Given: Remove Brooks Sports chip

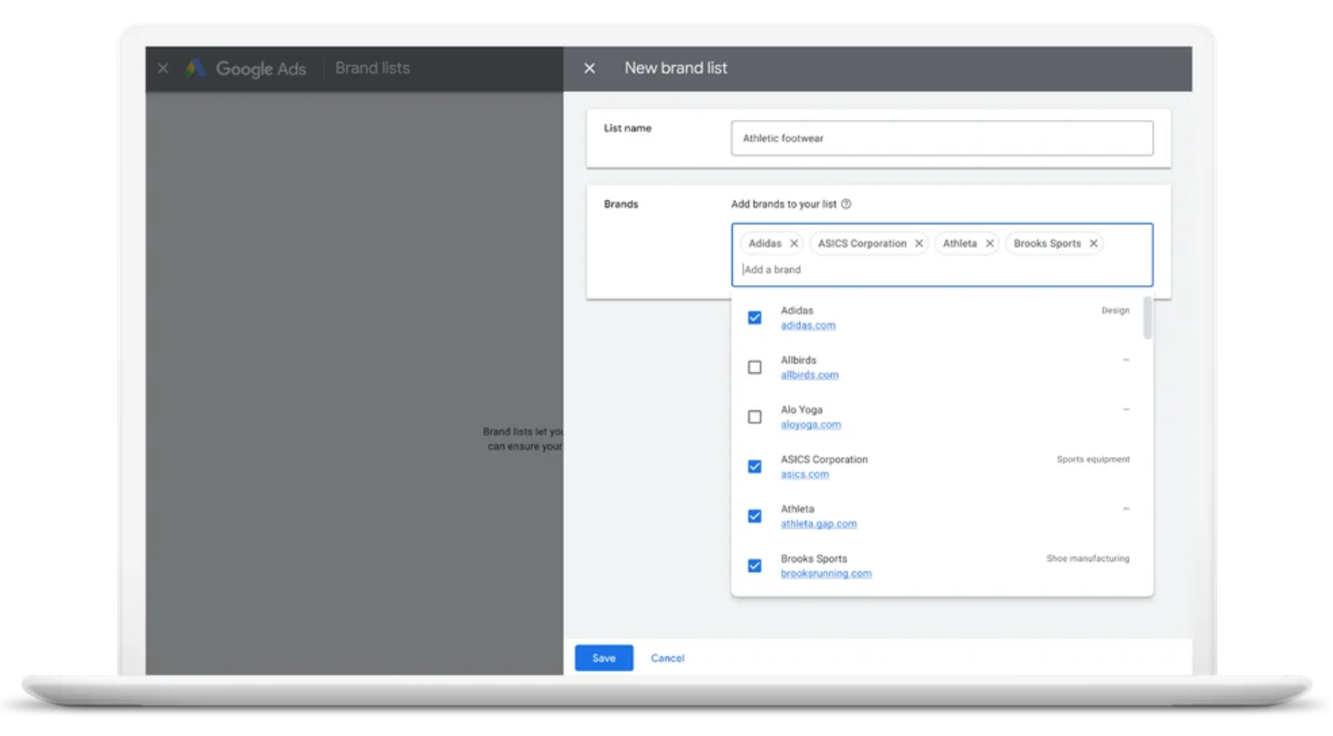Looking at the screenshot, I should pyautogui.click(x=1094, y=244).
